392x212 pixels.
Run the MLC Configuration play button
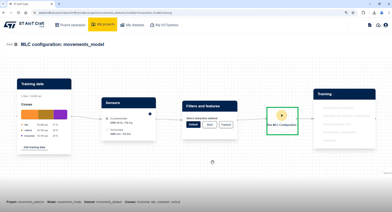[x=282, y=115]
